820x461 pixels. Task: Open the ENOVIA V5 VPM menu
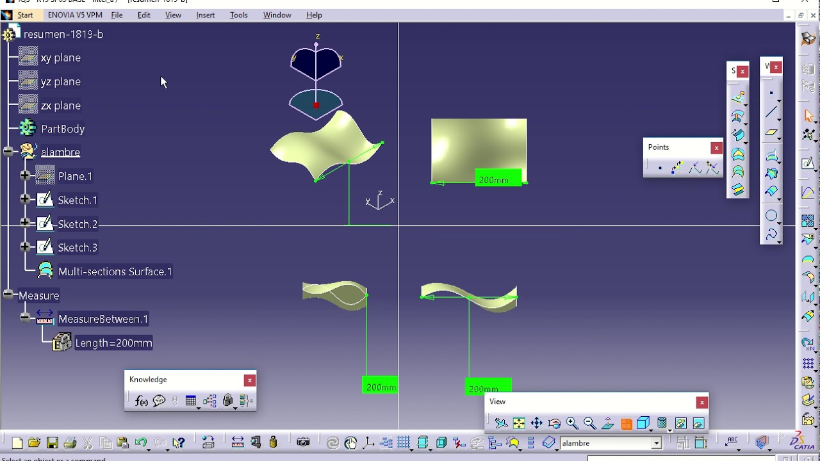pyautogui.click(x=75, y=15)
